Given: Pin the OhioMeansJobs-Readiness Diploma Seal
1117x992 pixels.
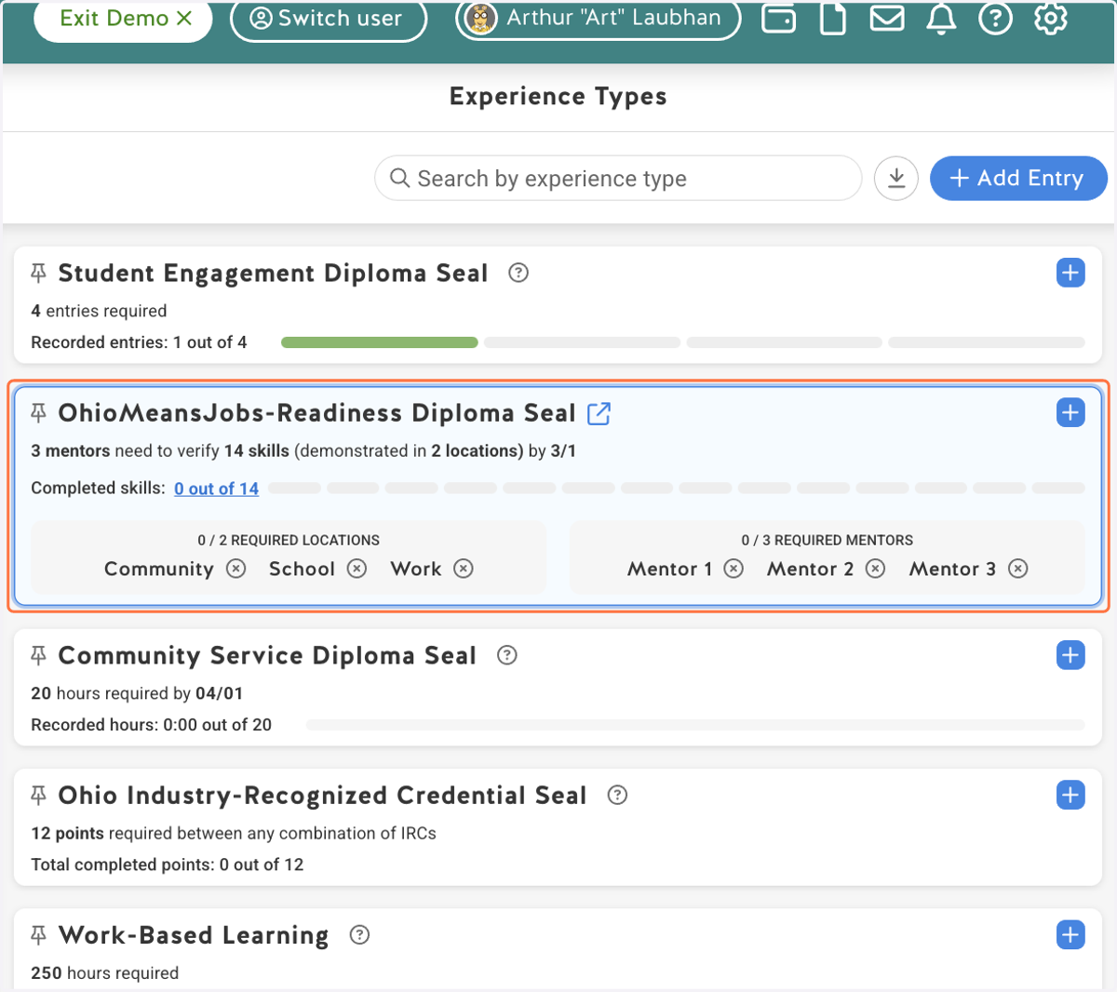Looking at the screenshot, I should [38, 412].
